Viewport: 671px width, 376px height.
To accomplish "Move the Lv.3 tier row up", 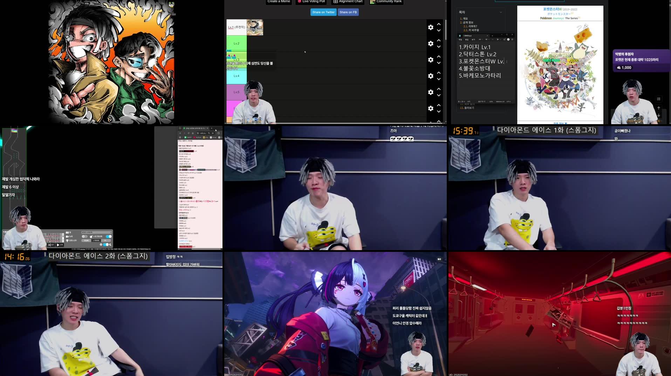I will point(439,56).
